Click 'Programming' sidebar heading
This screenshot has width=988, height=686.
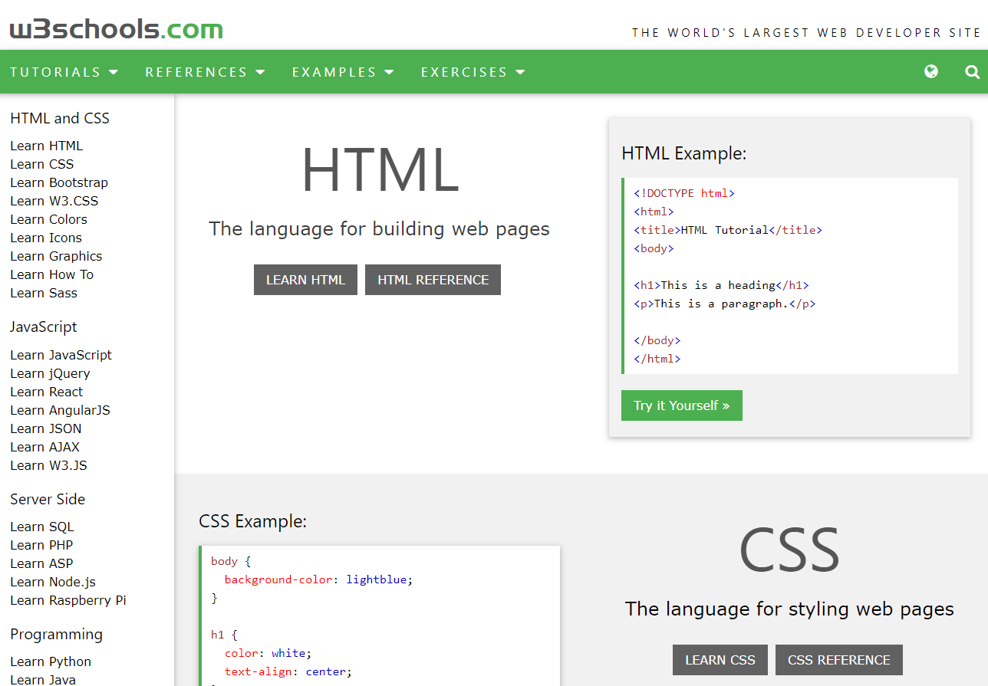[56, 634]
